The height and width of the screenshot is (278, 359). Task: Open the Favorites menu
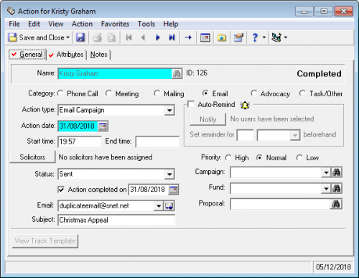coord(115,24)
